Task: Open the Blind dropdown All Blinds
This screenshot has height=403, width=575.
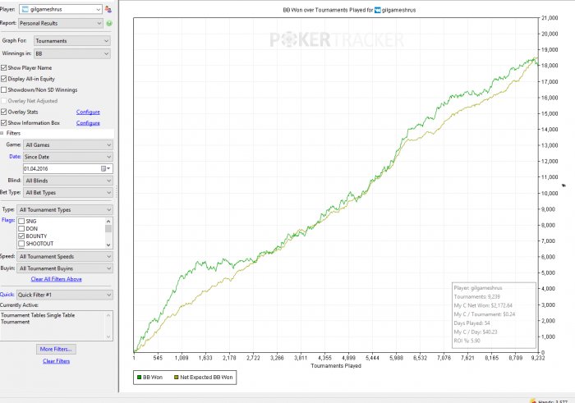Action: pos(68,181)
